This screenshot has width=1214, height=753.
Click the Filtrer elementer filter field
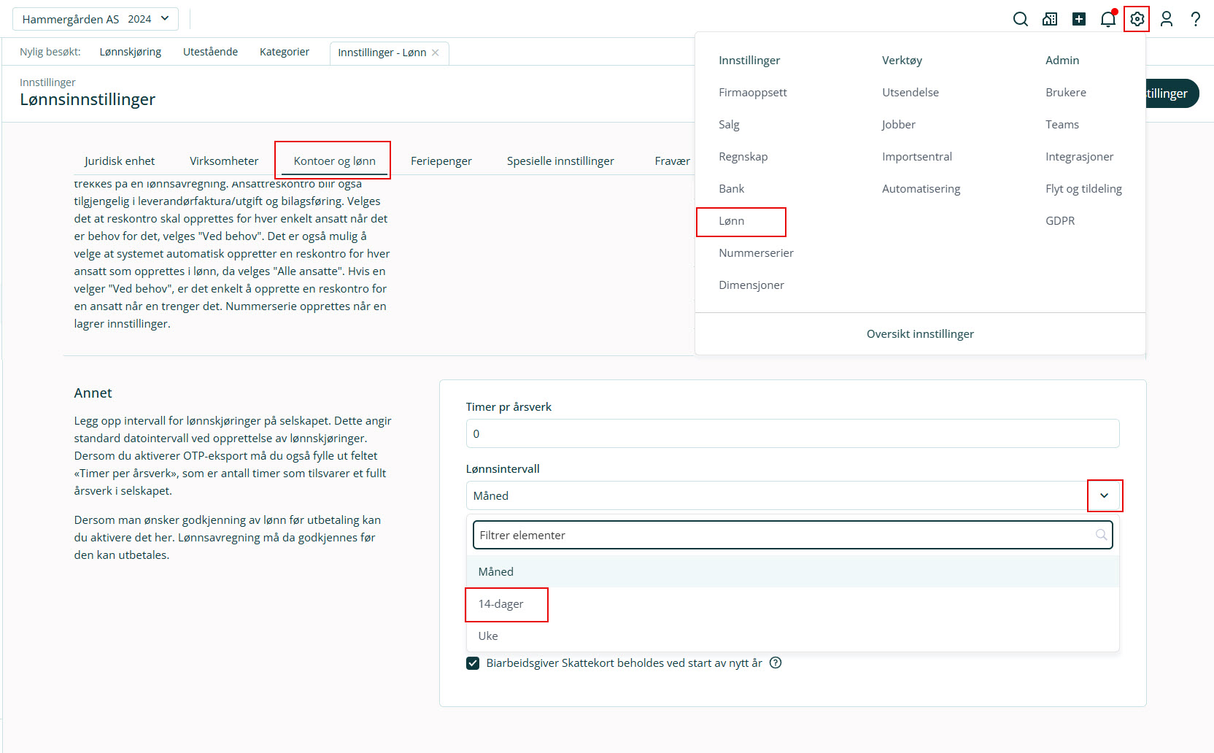click(793, 535)
